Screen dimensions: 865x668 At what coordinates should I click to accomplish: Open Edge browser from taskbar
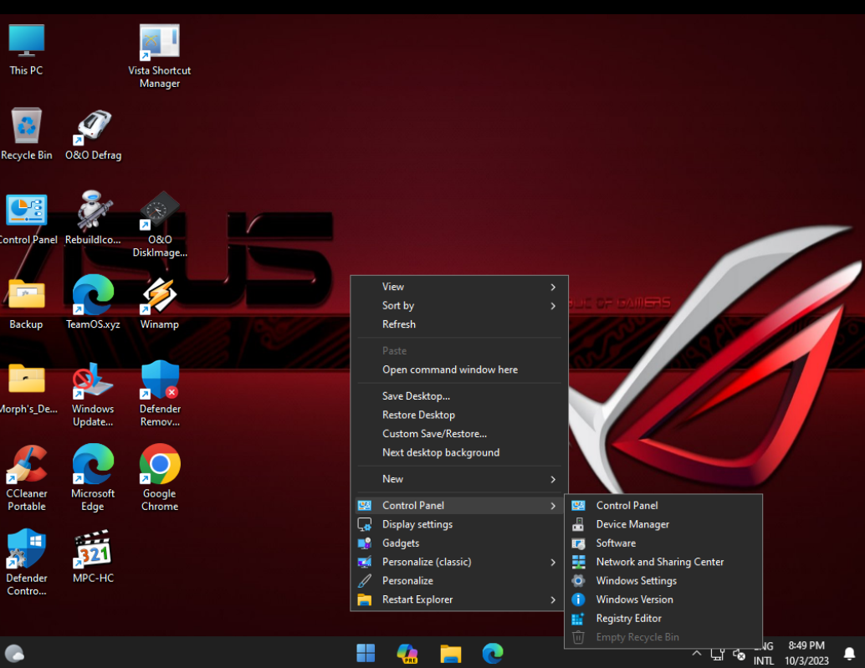(x=493, y=653)
